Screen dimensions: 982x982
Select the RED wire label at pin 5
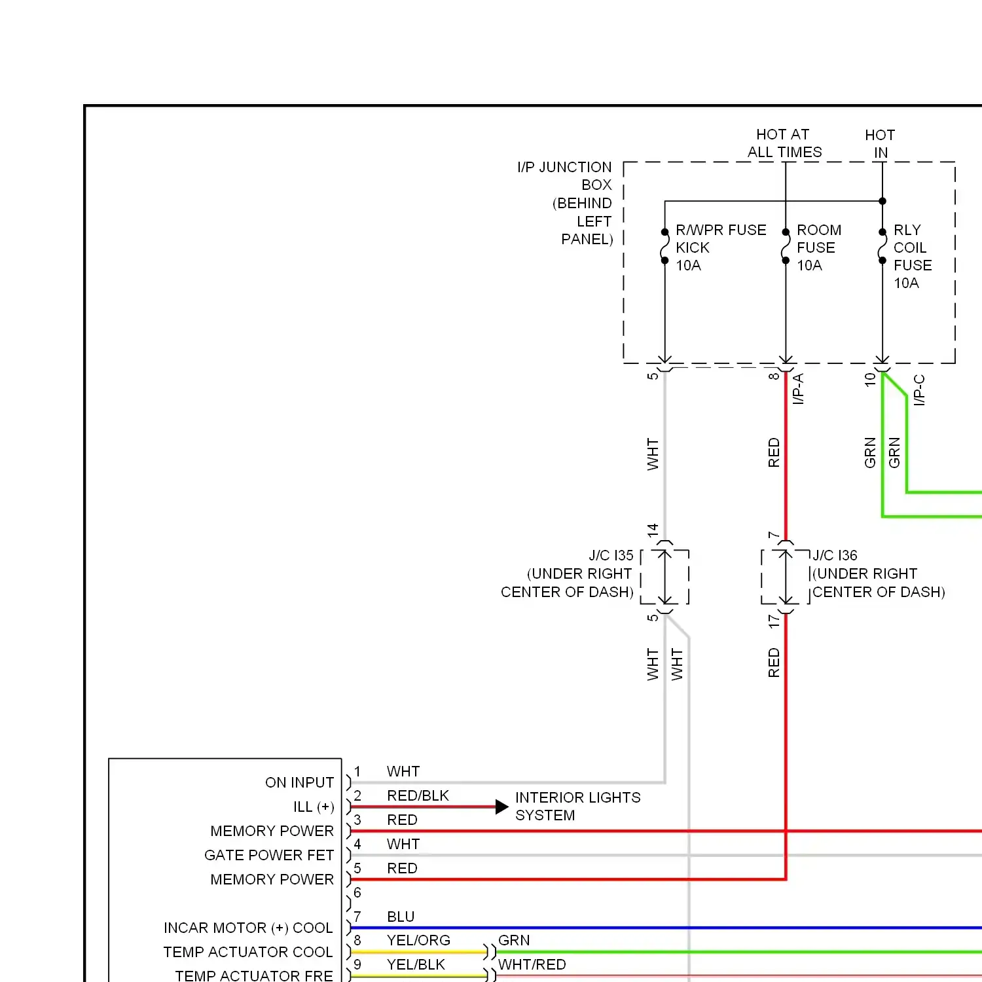(402, 868)
